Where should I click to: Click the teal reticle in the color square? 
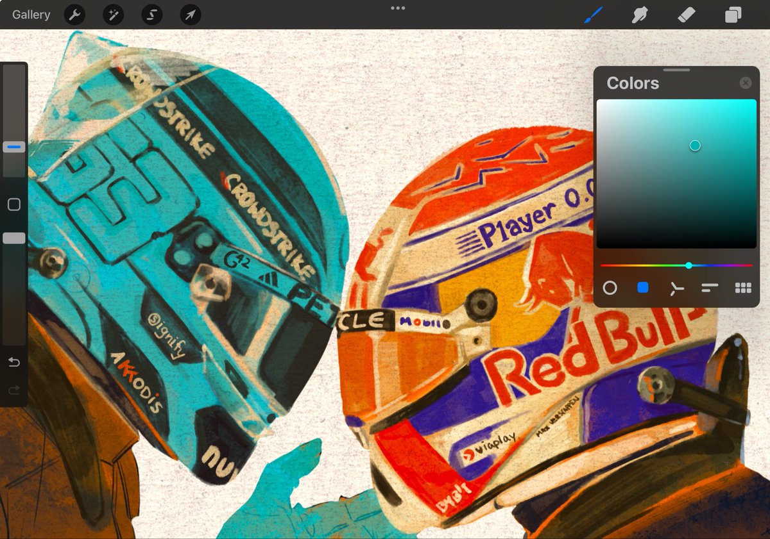click(695, 145)
